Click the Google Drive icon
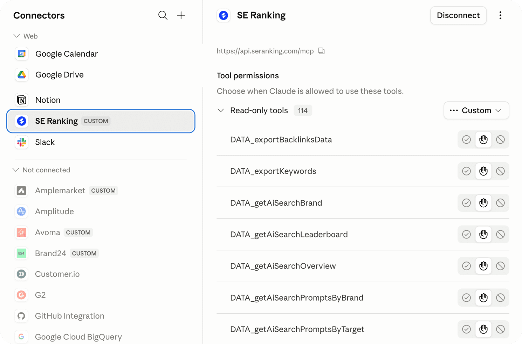 [22, 75]
